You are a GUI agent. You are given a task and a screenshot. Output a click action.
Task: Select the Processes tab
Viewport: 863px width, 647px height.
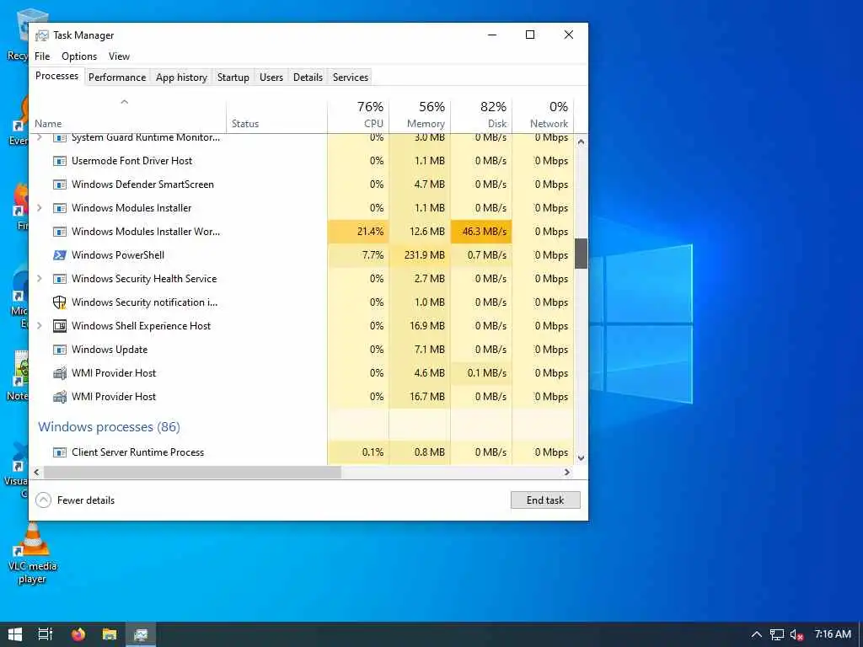[x=56, y=76]
